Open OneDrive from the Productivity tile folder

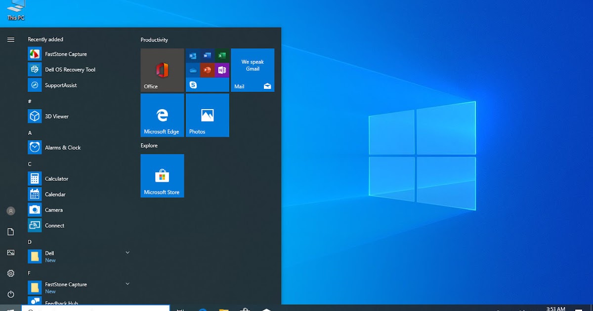pos(193,70)
